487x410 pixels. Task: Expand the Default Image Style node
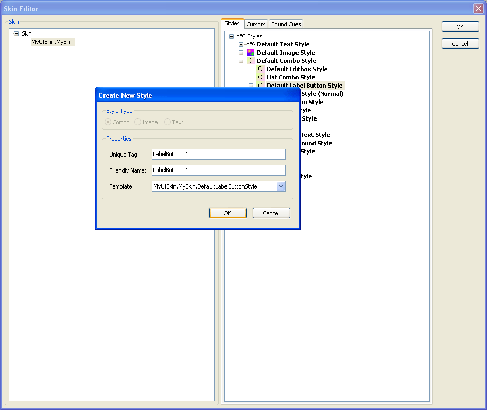tap(241, 53)
